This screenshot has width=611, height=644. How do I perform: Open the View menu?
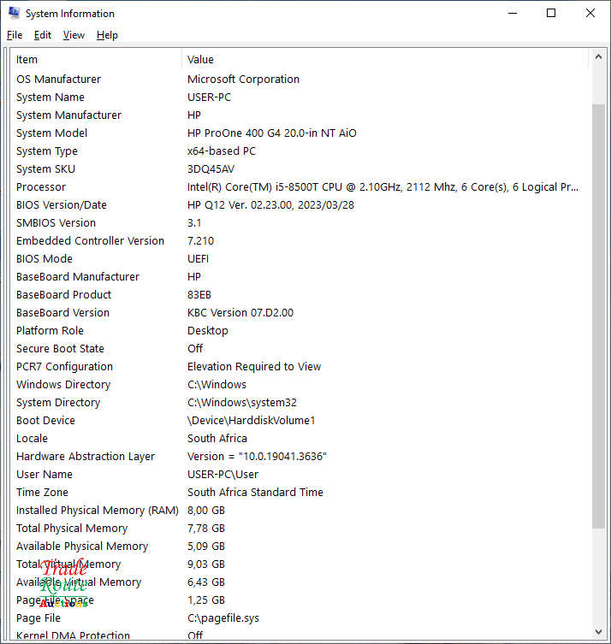[74, 35]
